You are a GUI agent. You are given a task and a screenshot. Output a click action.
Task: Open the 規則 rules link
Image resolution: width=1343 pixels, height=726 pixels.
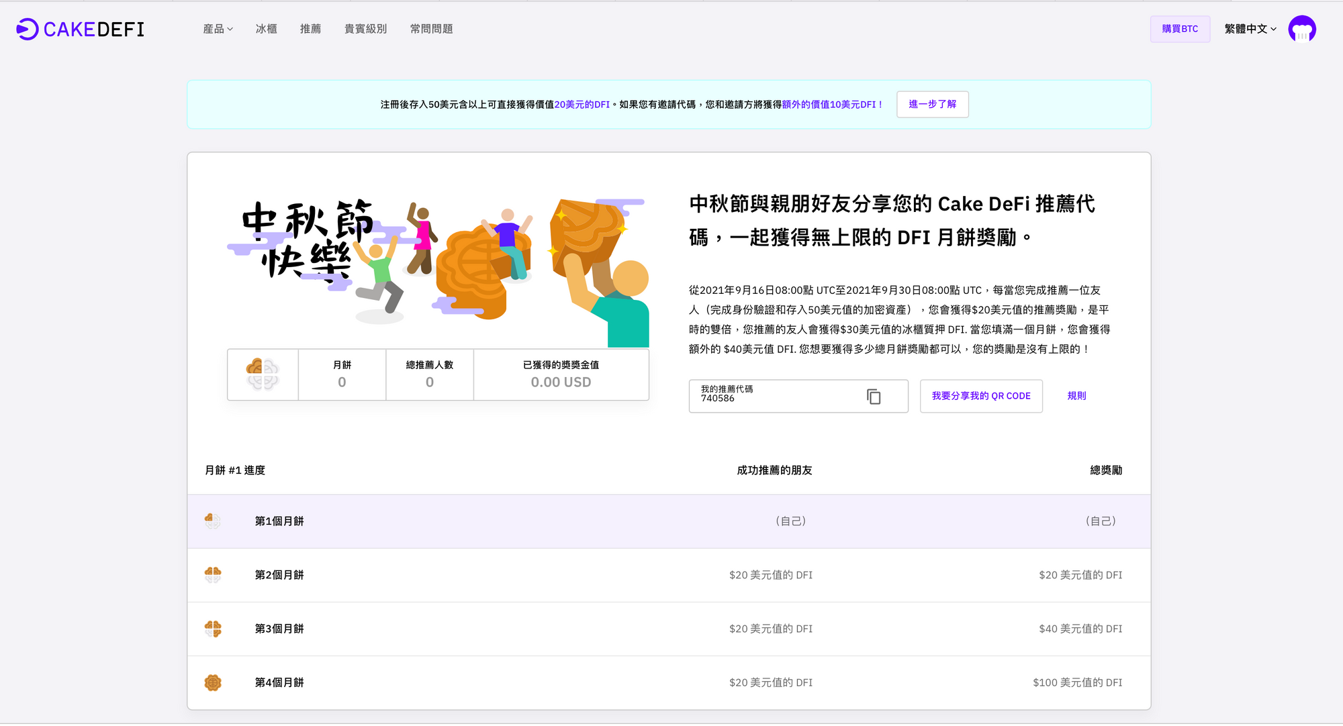(1076, 396)
